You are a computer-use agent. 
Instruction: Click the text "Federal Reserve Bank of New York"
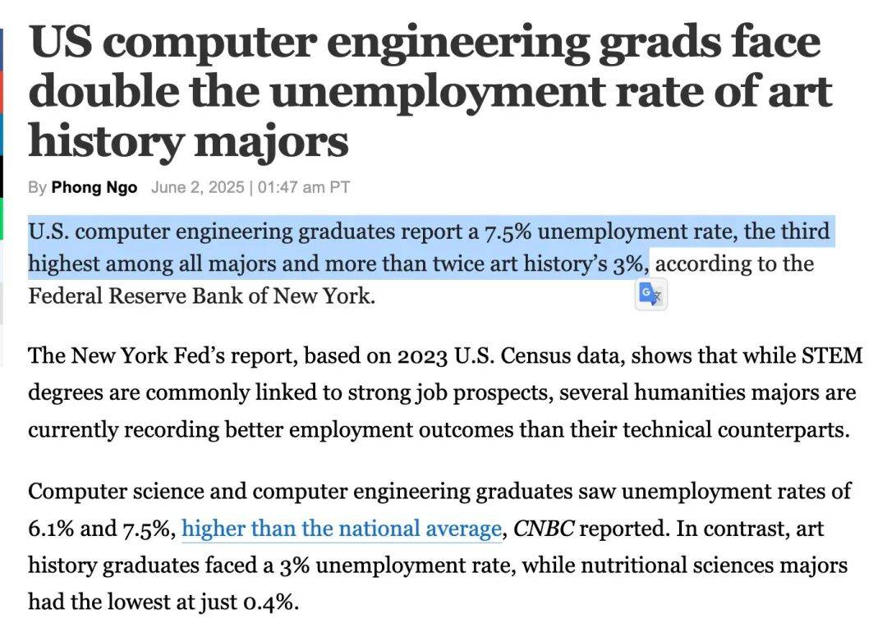click(x=201, y=295)
